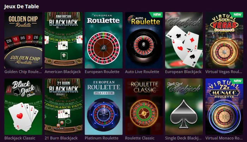Launch the European Roulette game tile

pyautogui.click(x=104, y=40)
